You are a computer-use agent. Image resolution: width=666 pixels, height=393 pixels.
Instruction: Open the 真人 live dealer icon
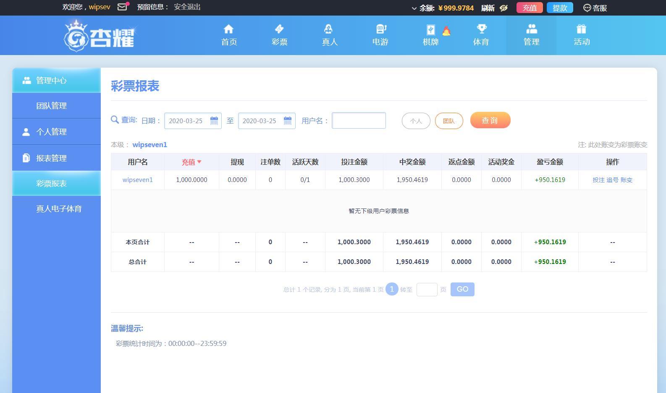point(328,29)
